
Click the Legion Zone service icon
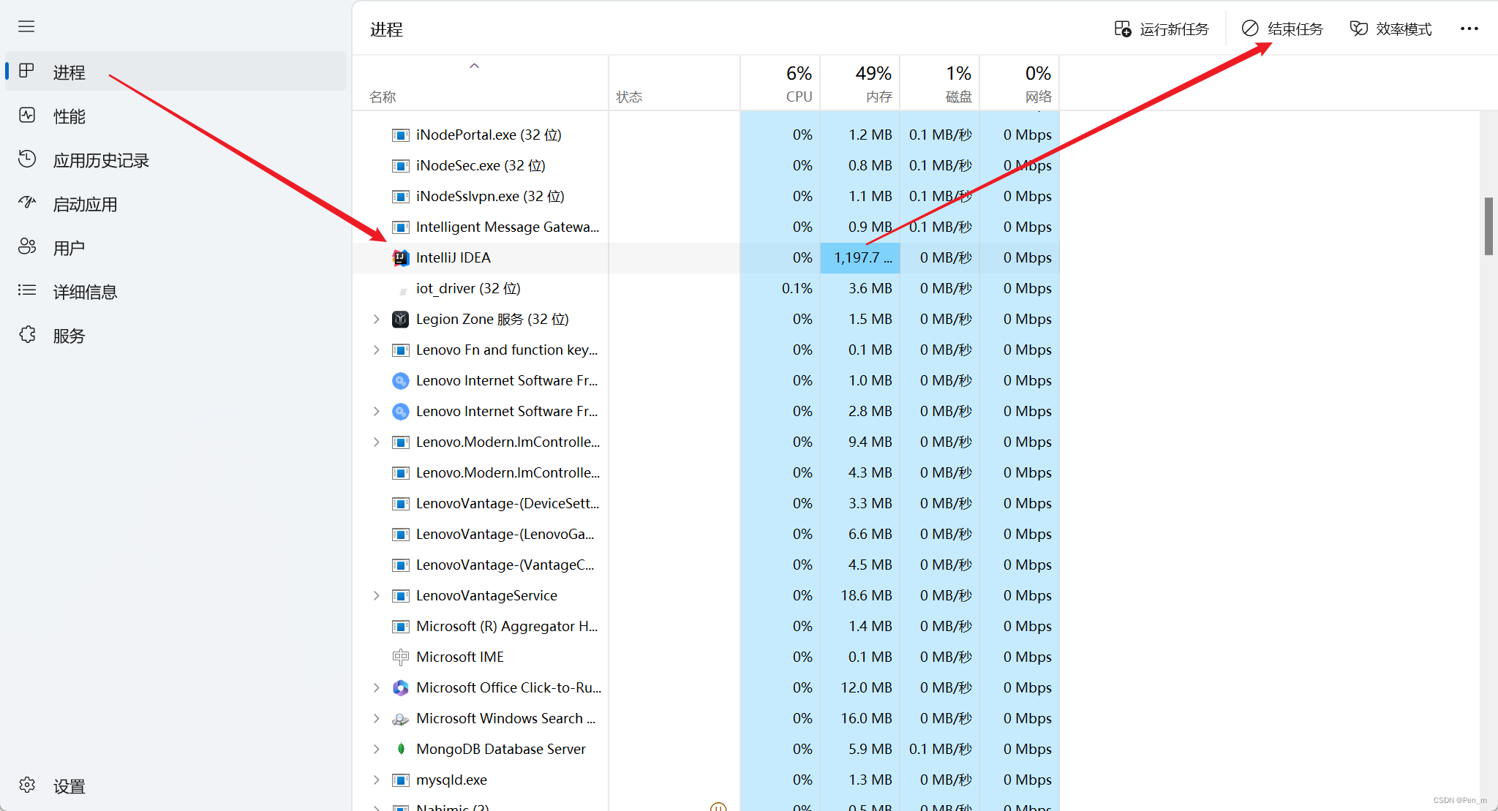(x=400, y=320)
